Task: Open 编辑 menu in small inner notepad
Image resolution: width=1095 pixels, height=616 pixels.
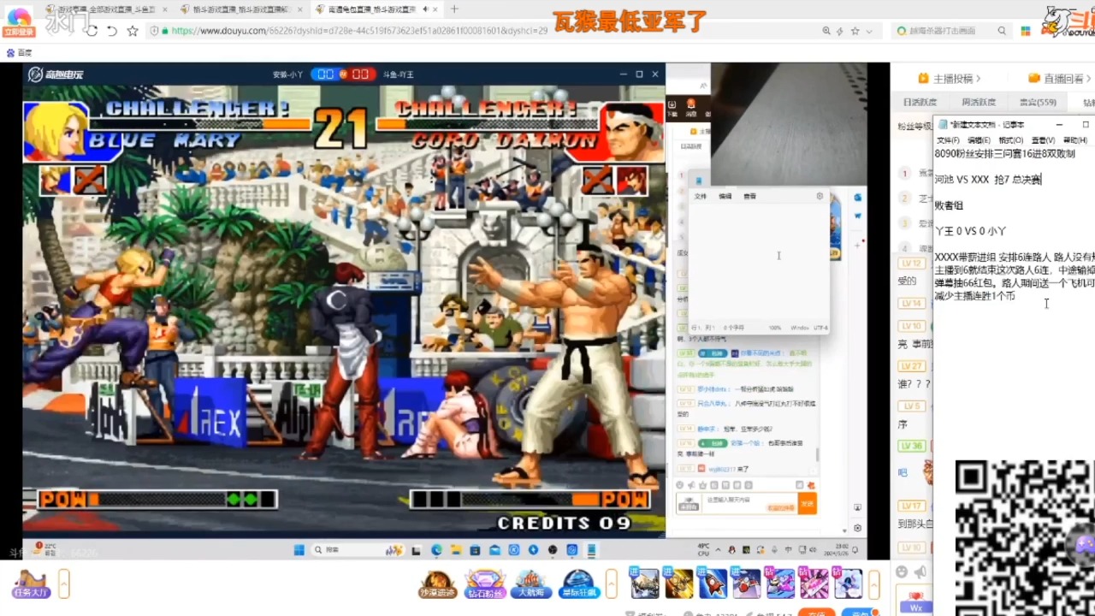Action: [725, 196]
